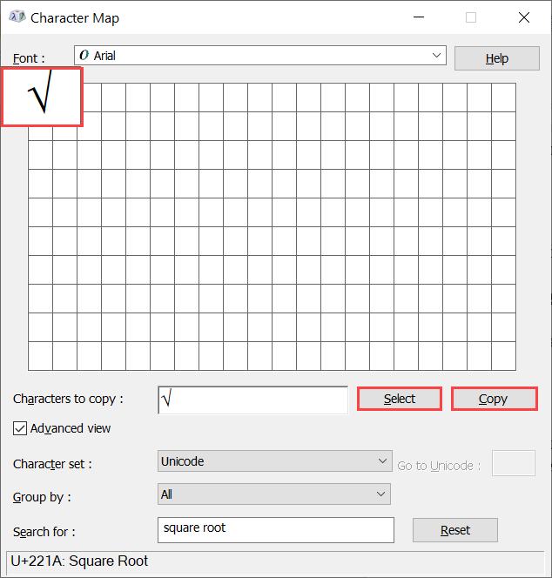
Task: Click the Group by label
Action: pos(42,497)
